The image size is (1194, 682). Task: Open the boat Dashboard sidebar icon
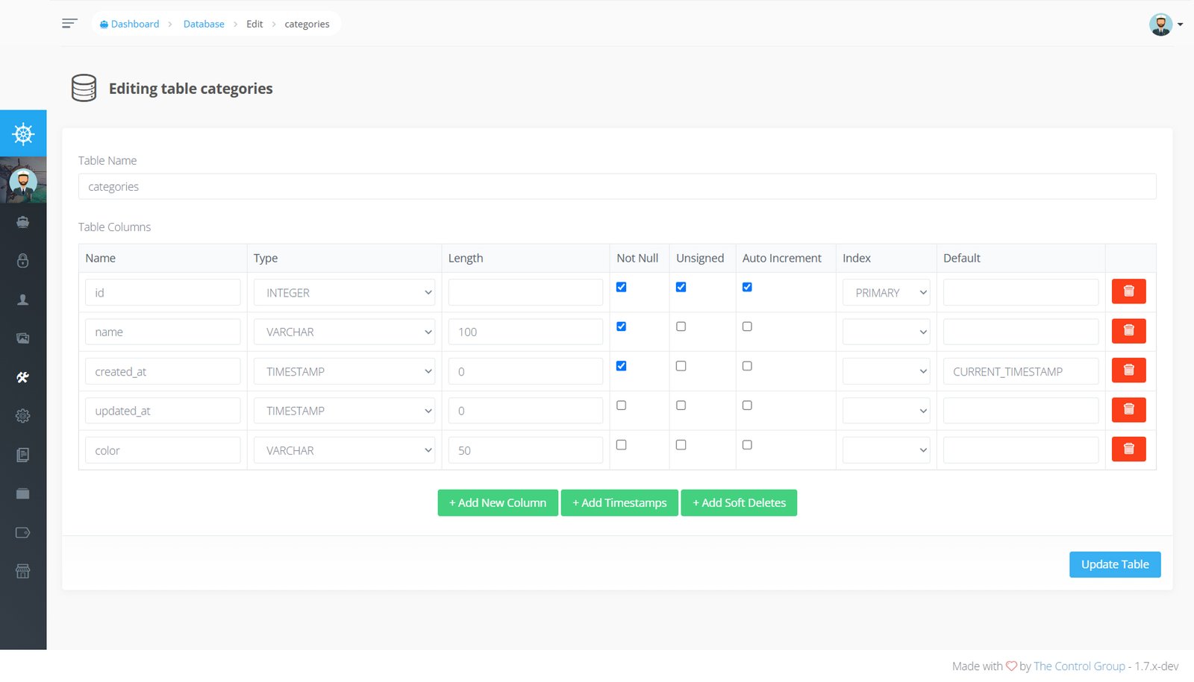(x=23, y=222)
